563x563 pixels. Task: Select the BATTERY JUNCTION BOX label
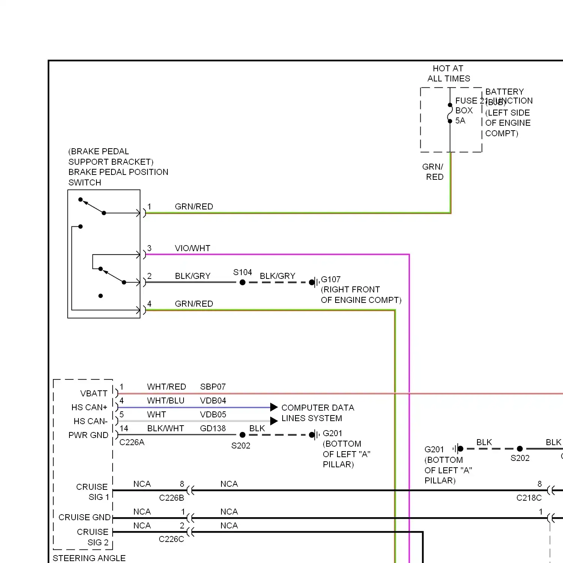click(509, 96)
